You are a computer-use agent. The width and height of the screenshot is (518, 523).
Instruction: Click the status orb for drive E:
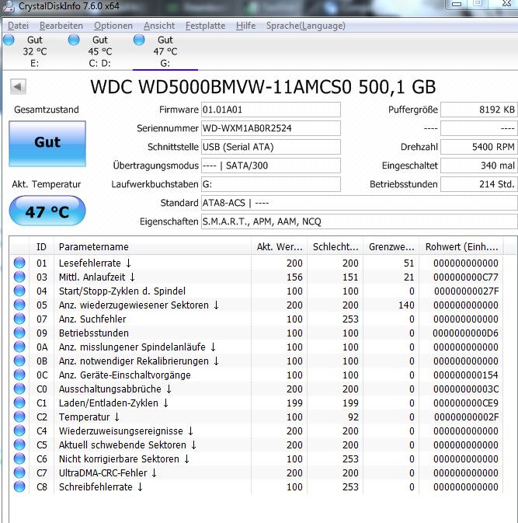coord(9,40)
